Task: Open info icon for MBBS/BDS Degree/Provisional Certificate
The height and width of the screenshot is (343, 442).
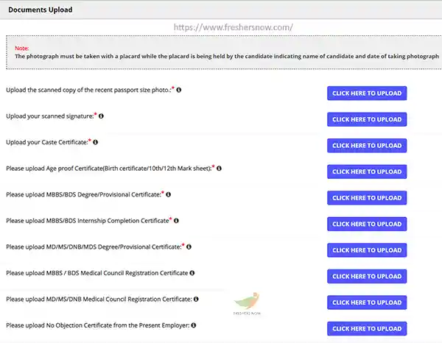Action: (x=168, y=194)
